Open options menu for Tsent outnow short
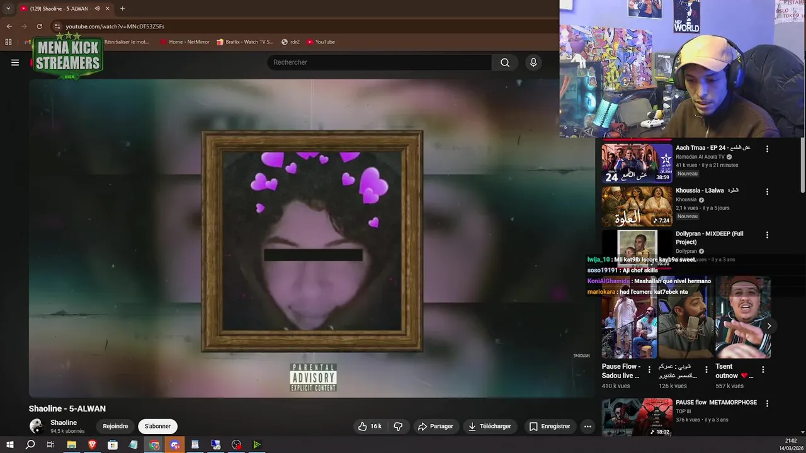The image size is (806, 453). click(x=763, y=370)
